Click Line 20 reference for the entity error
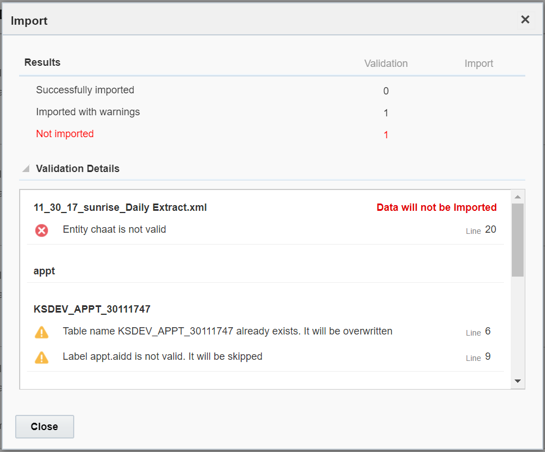Viewport: 545px width, 452px height. [481, 230]
